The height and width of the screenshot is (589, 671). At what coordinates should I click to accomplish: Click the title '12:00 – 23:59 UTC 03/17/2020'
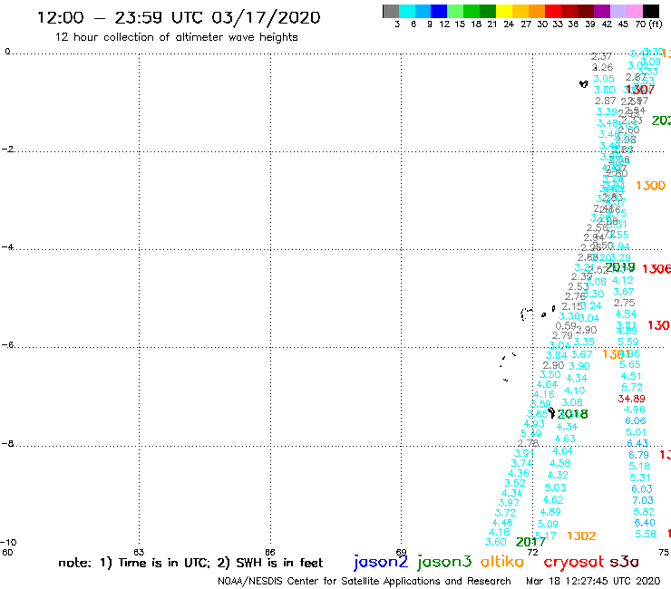(x=179, y=17)
